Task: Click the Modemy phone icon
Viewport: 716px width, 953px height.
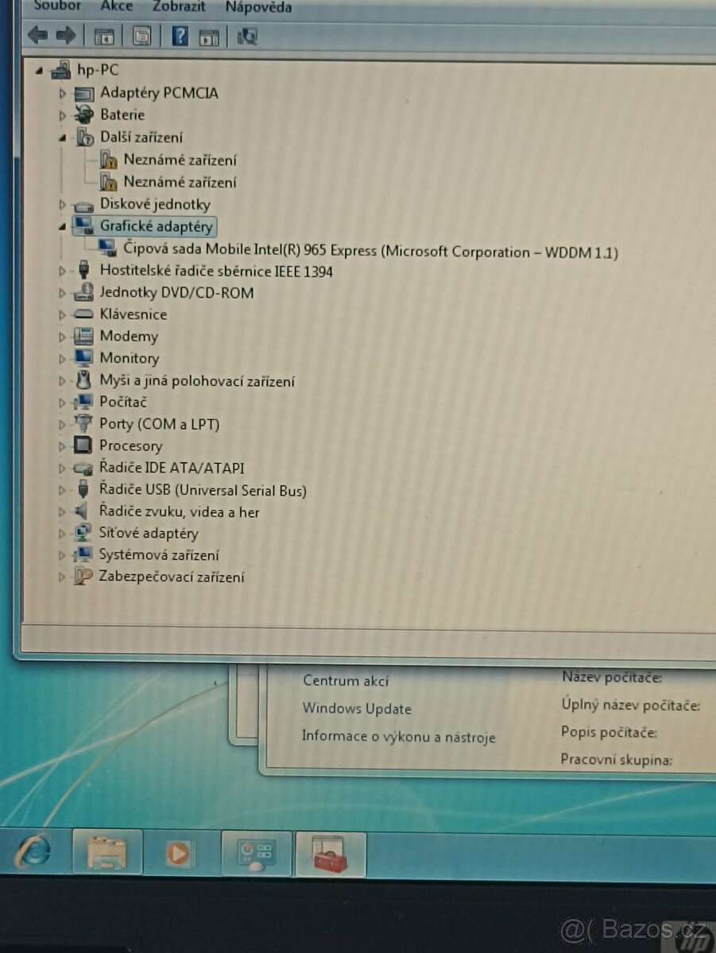Action: click(83, 336)
